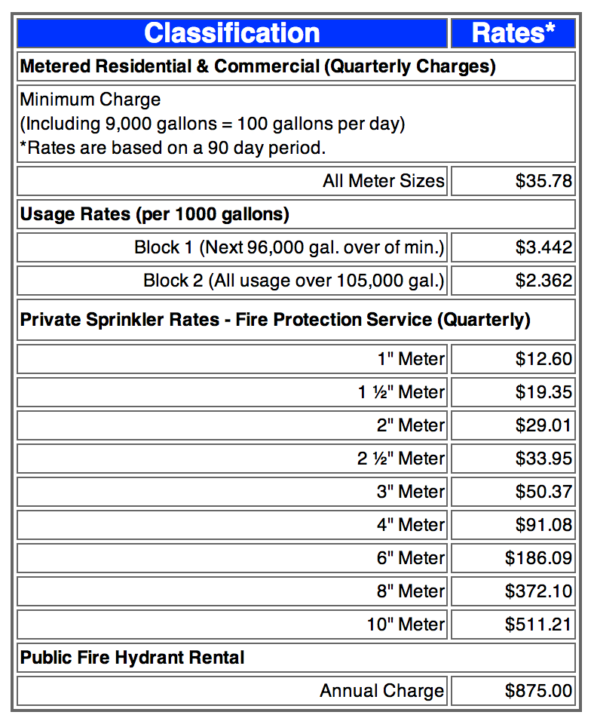The width and height of the screenshot is (591, 715).
Task: Select the $19.35 rate cell
Action: 544,392
